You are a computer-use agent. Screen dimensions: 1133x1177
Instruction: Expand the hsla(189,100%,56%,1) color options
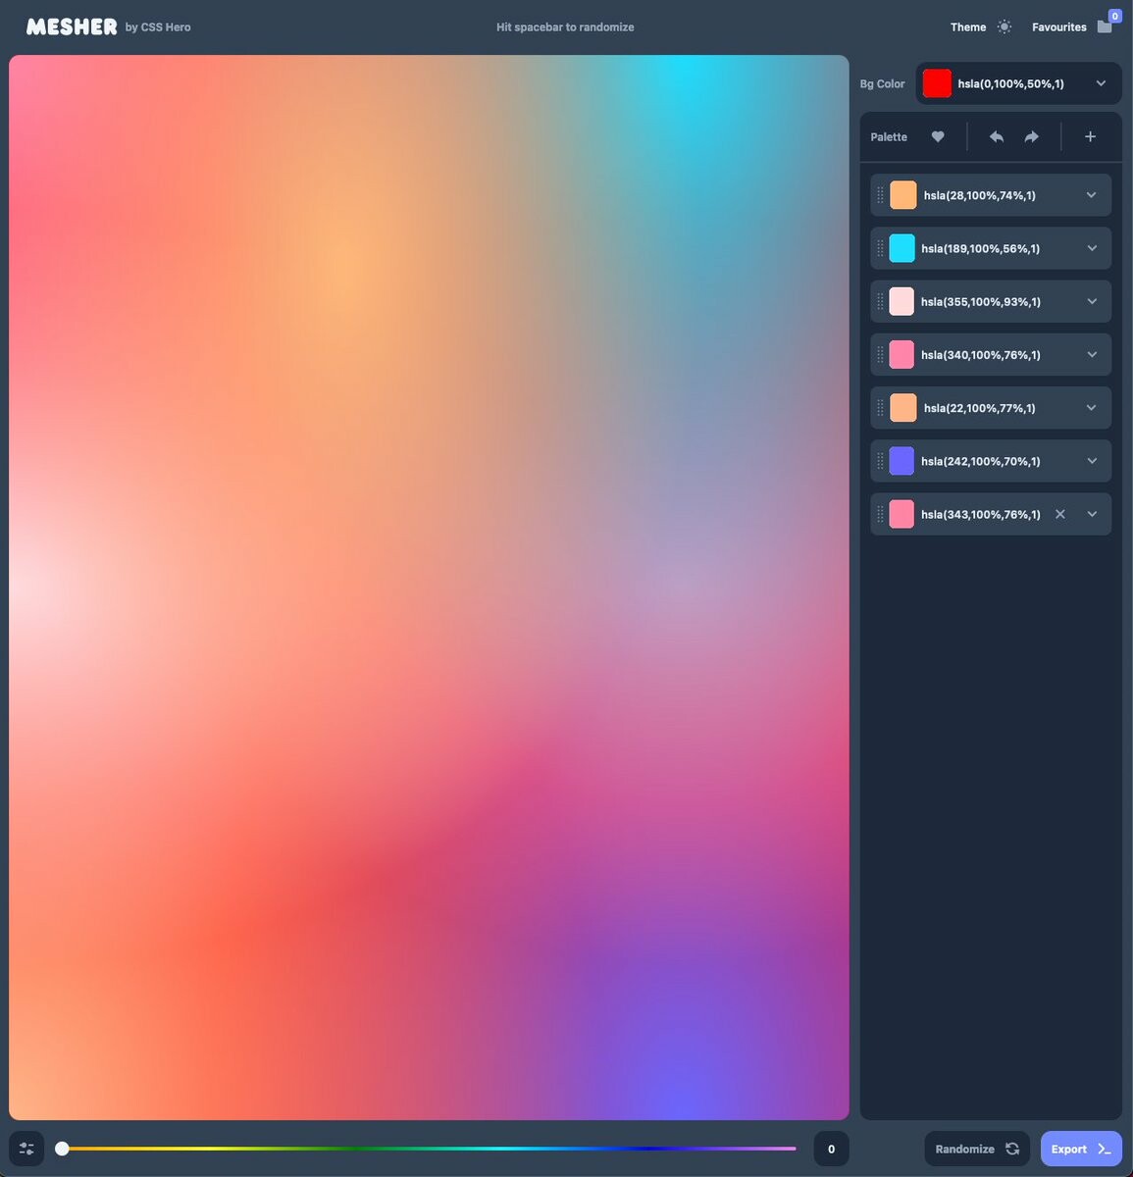1092,248
